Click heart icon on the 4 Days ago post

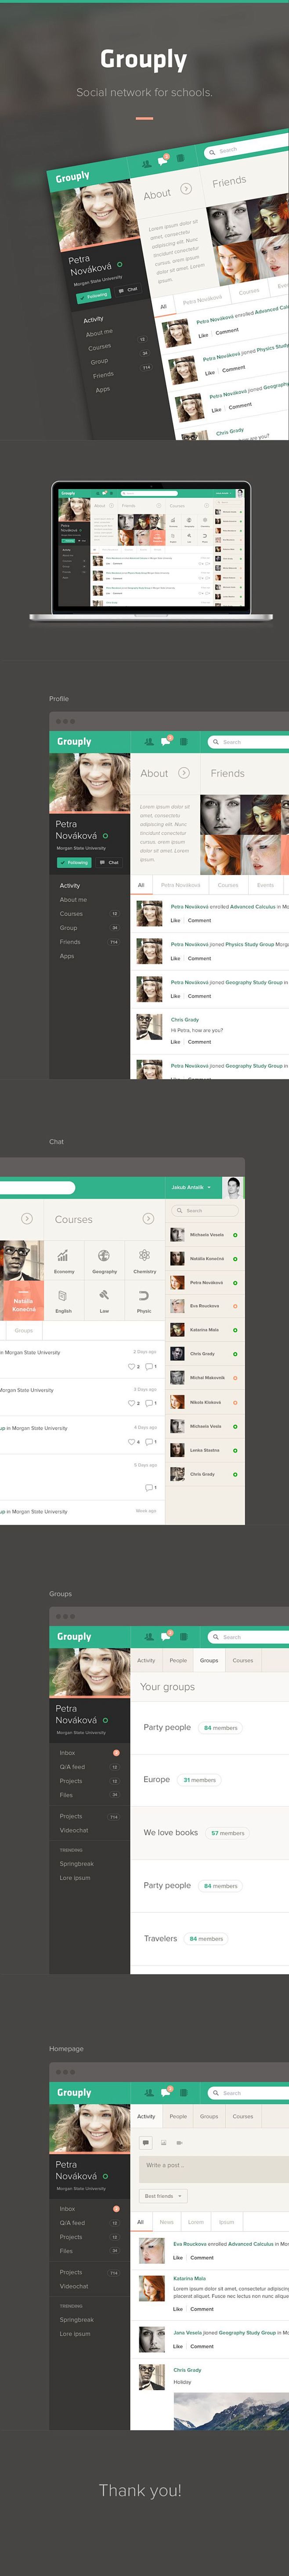(x=131, y=1442)
